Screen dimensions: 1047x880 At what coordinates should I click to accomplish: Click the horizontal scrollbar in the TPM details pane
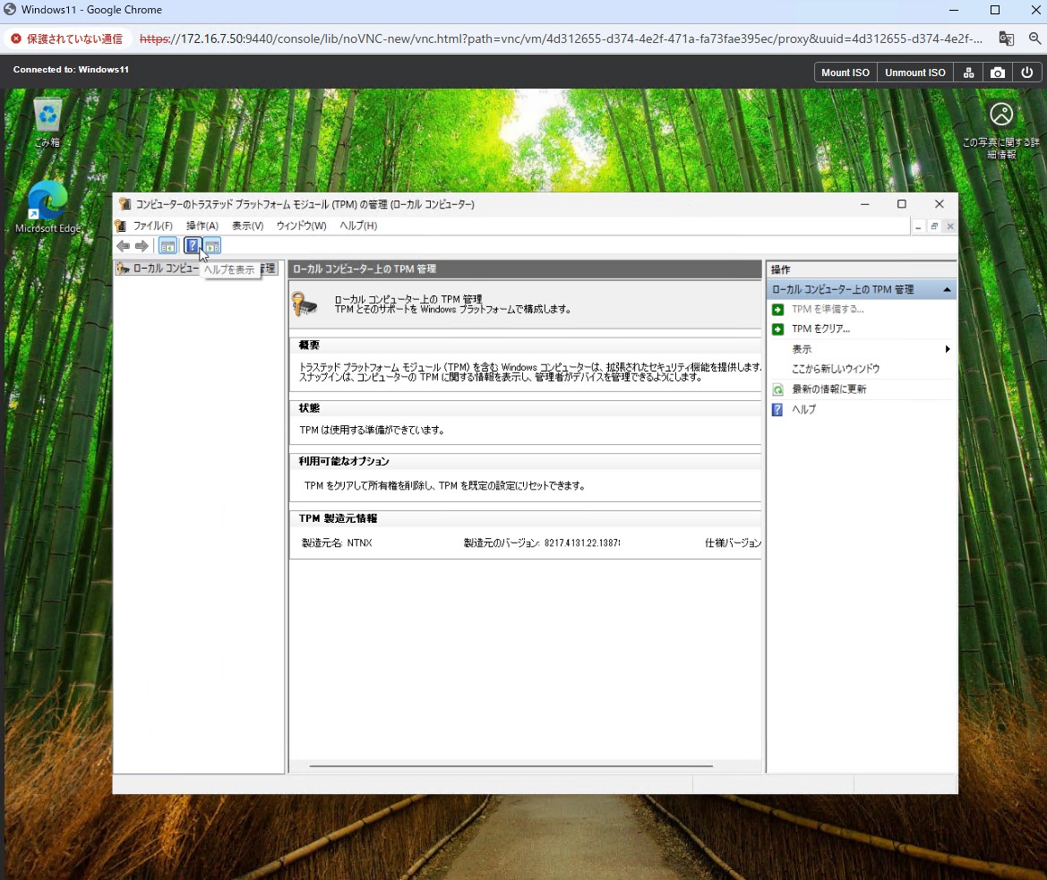(x=511, y=766)
